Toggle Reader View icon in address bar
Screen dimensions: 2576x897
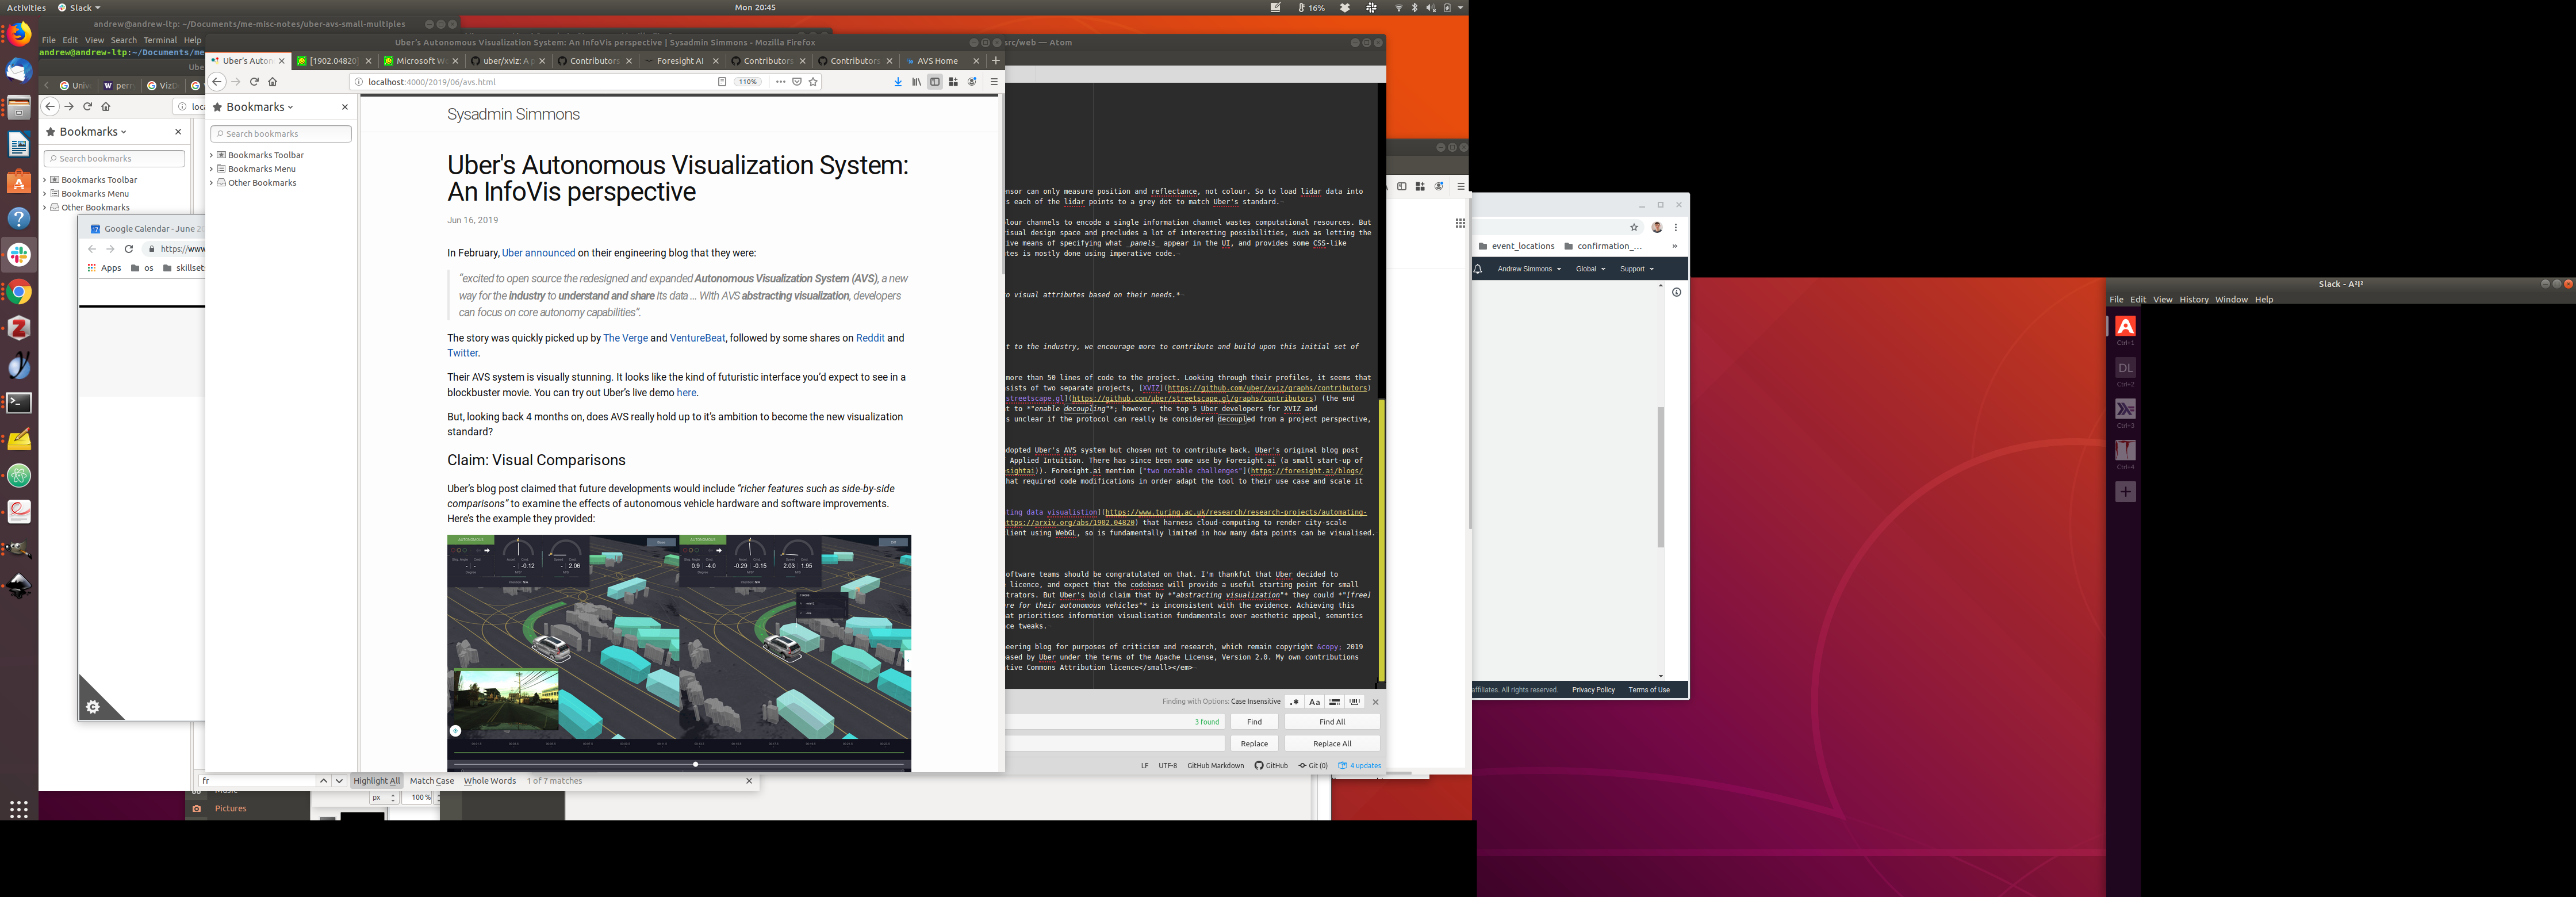722,82
